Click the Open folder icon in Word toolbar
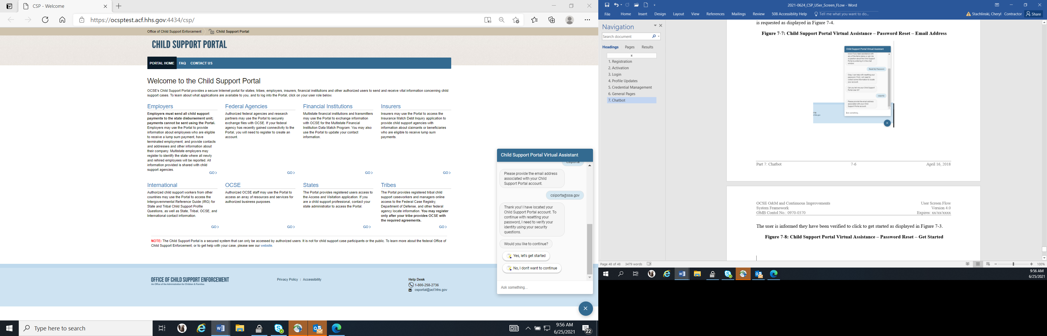Image resolution: width=1047 pixels, height=336 pixels. [x=636, y=5]
